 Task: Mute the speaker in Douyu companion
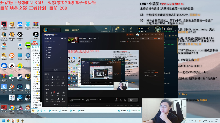88,99
